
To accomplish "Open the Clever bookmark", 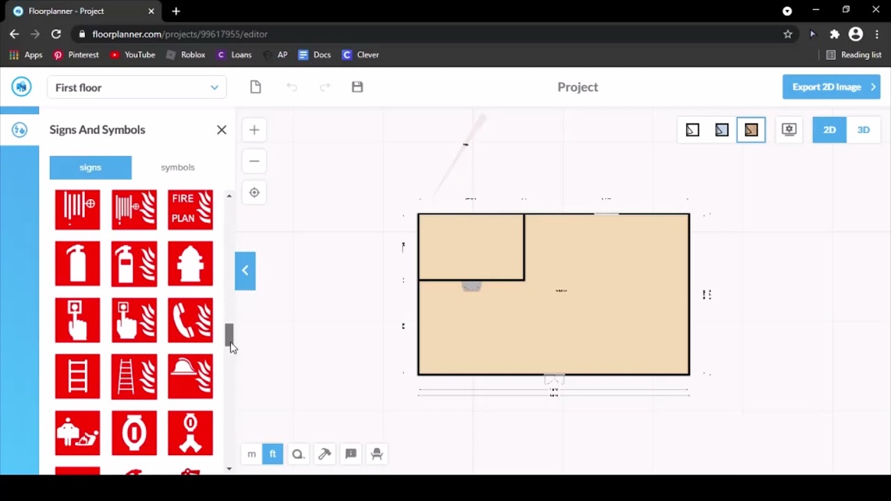I will click(x=361, y=55).
